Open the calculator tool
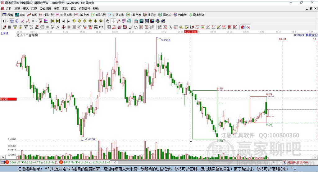The image size is (318, 172). (x=141, y=21)
